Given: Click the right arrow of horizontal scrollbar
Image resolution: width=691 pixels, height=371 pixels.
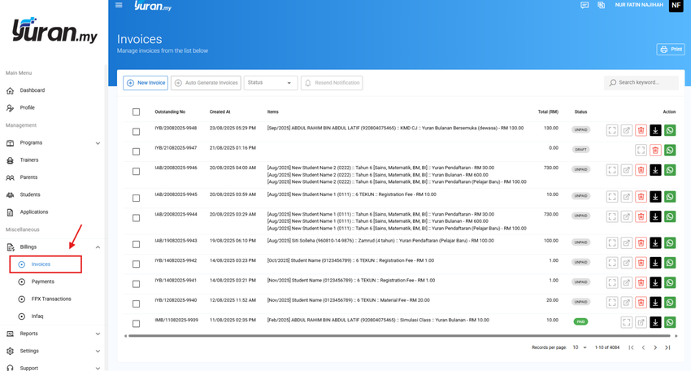Looking at the screenshot, I should coord(676,336).
